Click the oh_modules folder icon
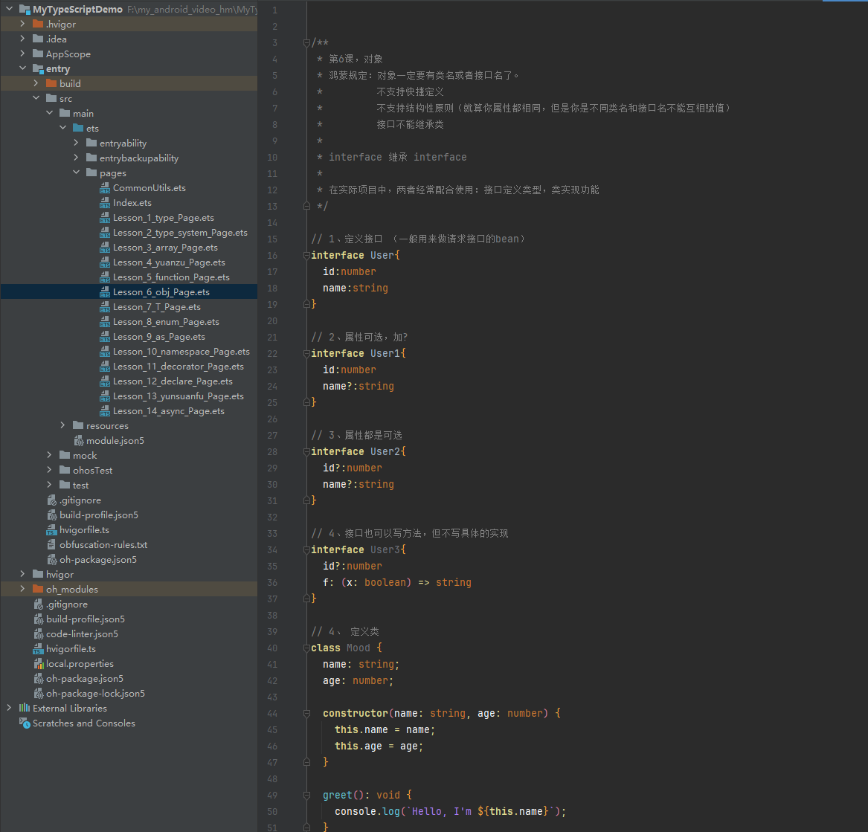 coord(38,589)
